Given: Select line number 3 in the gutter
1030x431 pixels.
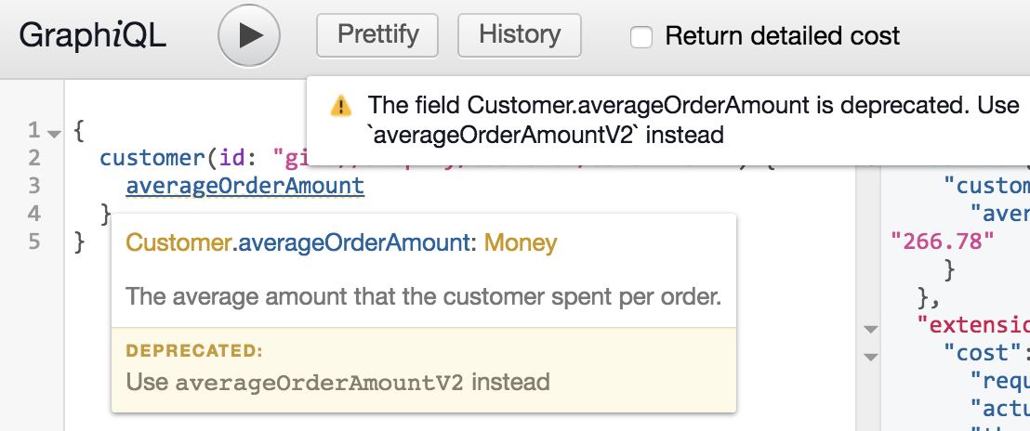Looking at the screenshot, I should (35, 186).
